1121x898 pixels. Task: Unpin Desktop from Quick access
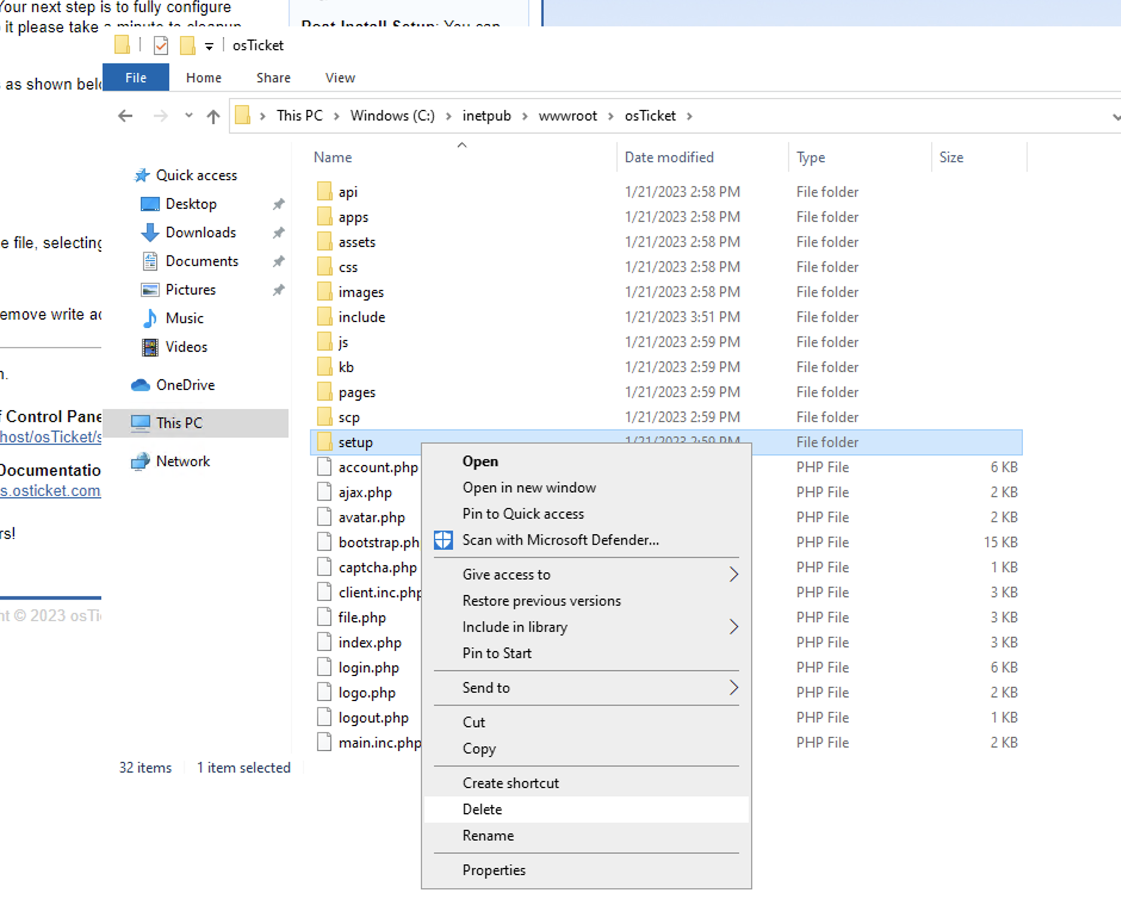click(278, 203)
